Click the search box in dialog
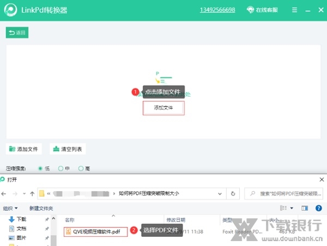 click(x=283, y=194)
